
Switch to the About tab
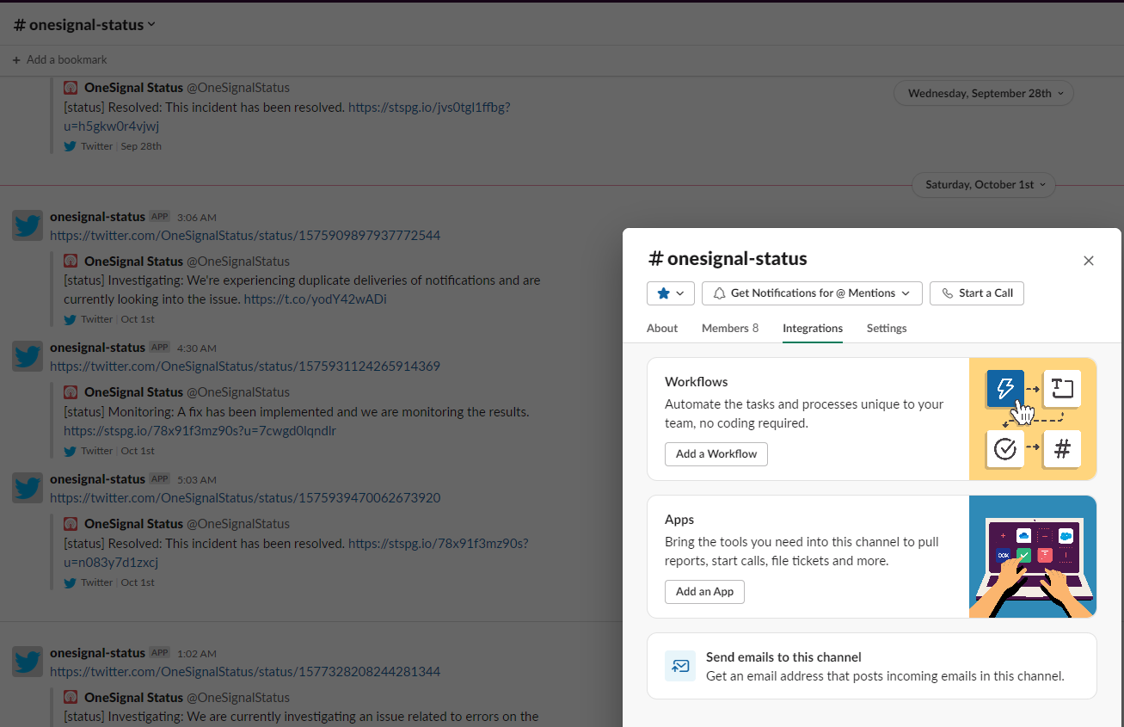[x=662, y=328]
